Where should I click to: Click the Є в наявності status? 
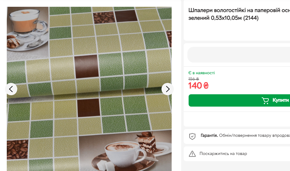(x=202, y=73)
